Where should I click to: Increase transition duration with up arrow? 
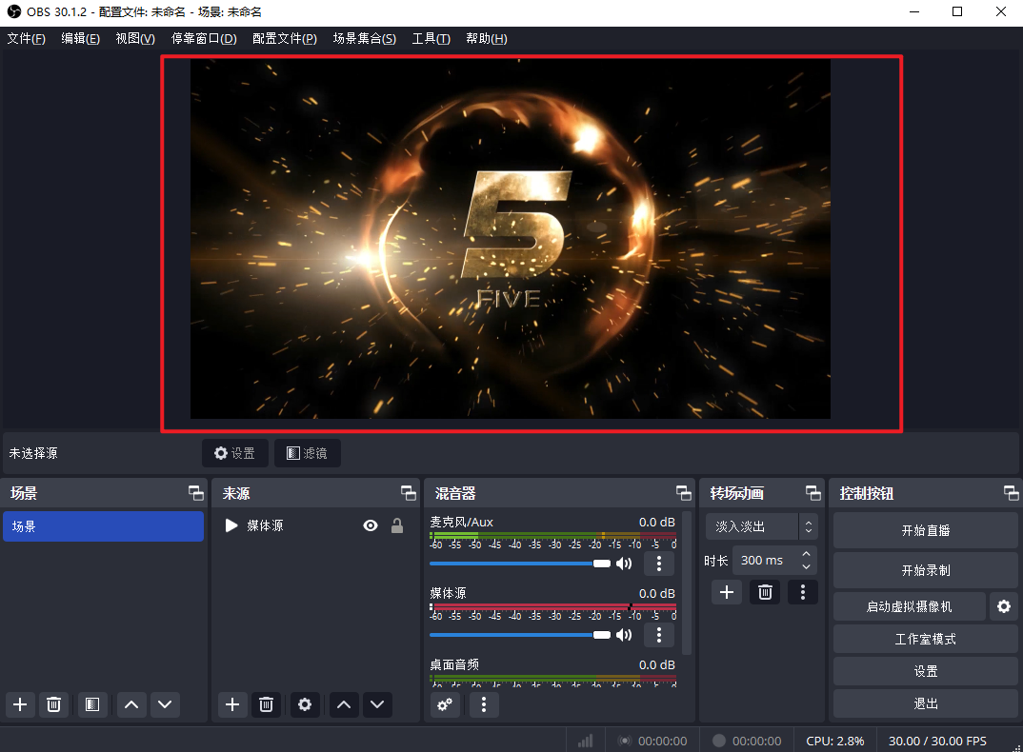click(x=807, y=554)
